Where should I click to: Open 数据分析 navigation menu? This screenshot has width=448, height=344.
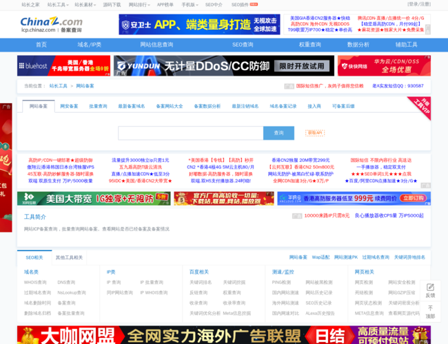358,45
